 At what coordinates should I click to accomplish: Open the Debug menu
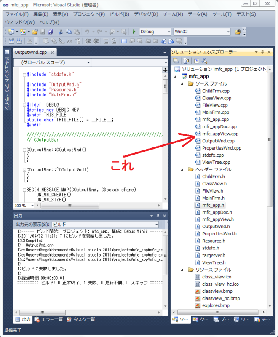point(146,14)
